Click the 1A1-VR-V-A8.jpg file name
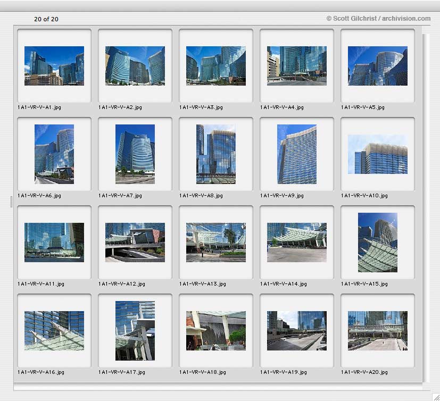 (x=201, y=196)
